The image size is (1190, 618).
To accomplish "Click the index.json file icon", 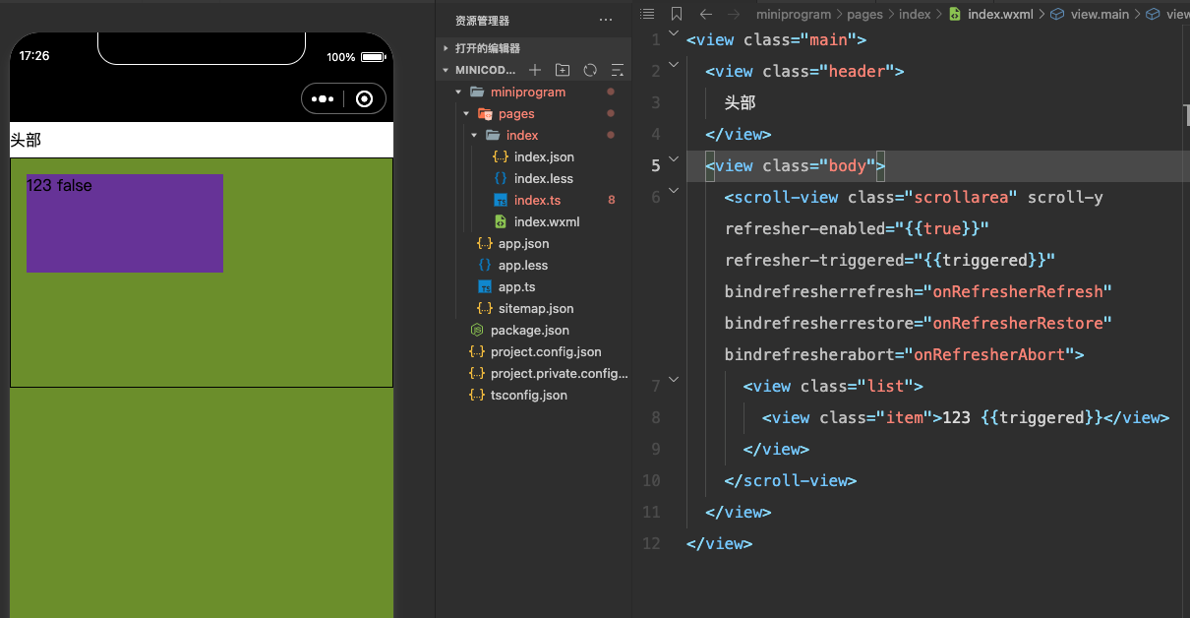I will click(500, 156).
